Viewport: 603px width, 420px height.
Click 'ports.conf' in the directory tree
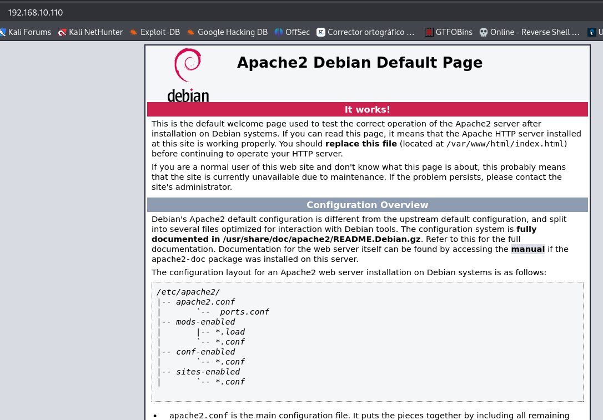(244, 312)
